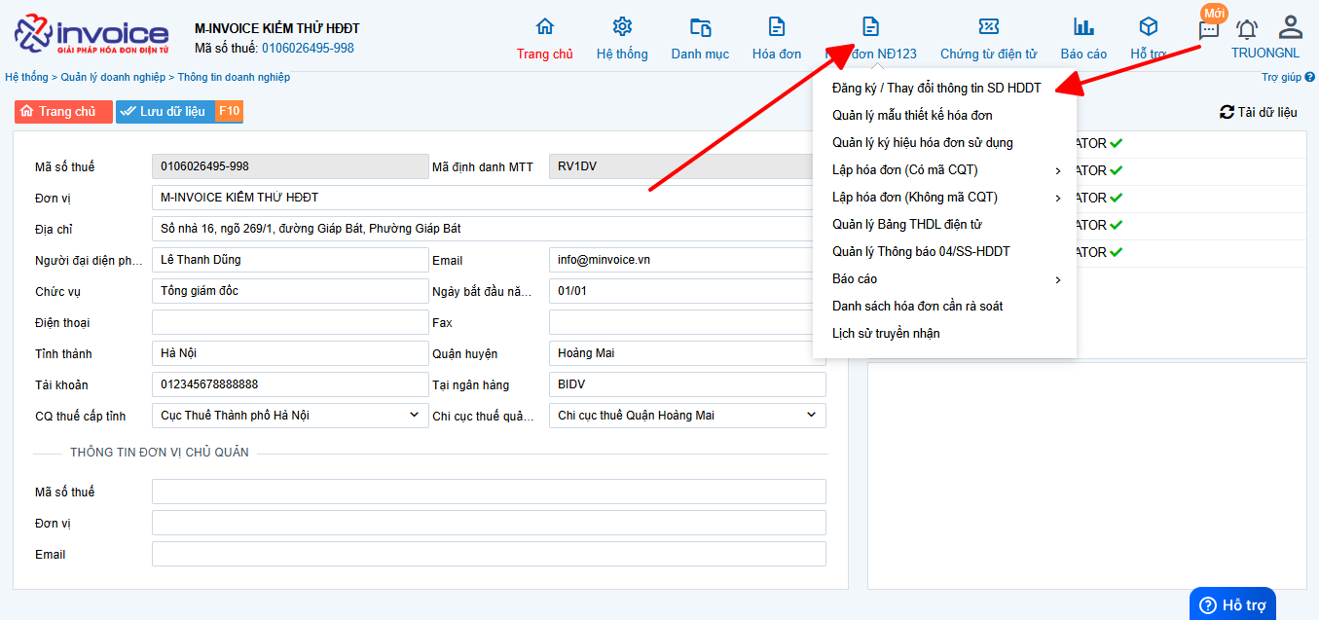Expand the Báo cáo submenu in dropdown

pos(944,279)
